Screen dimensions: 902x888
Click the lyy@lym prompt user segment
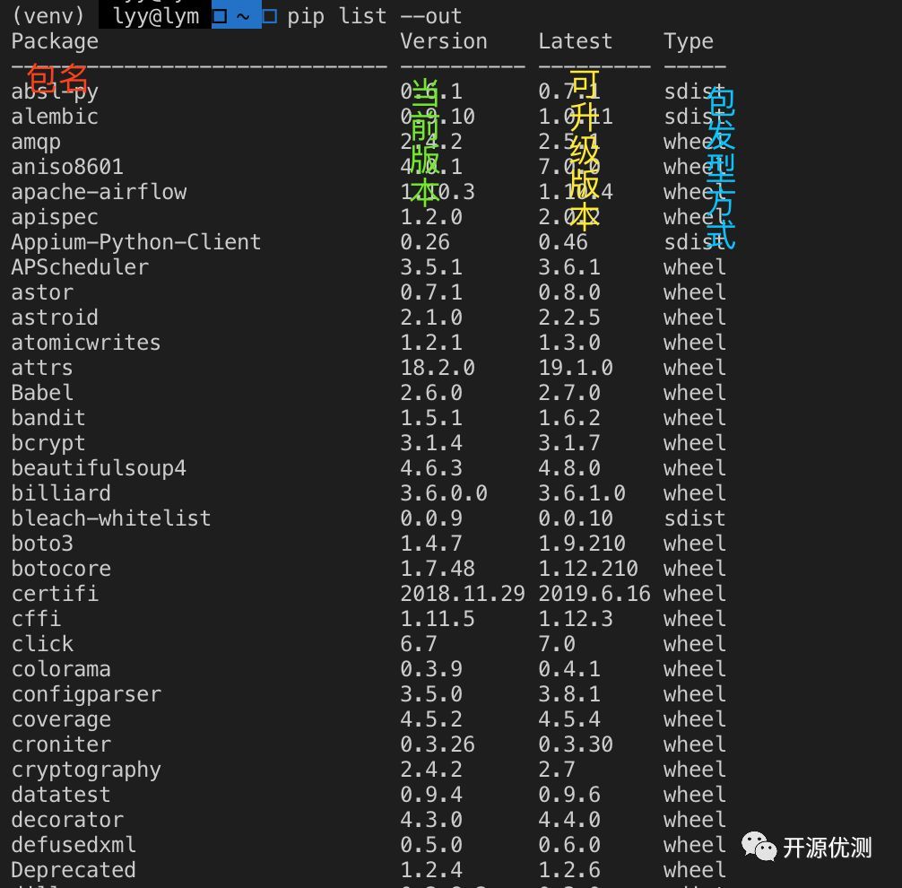pos(155,16)
